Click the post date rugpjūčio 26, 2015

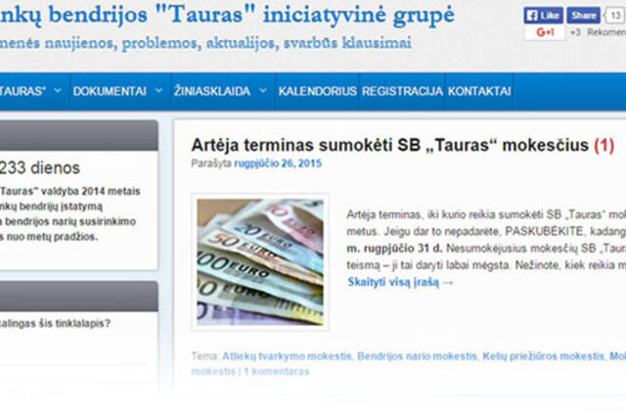(278, 163)
